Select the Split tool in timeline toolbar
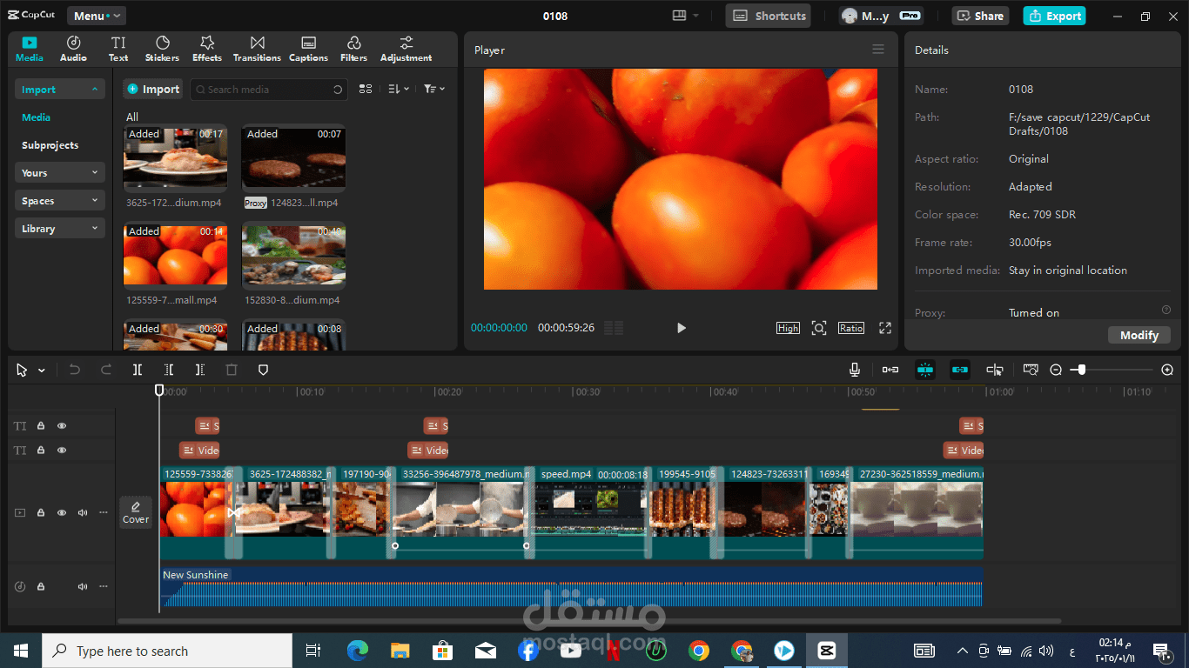The width and height of the screenshot is (1189, 668). [x=138, y=370]
